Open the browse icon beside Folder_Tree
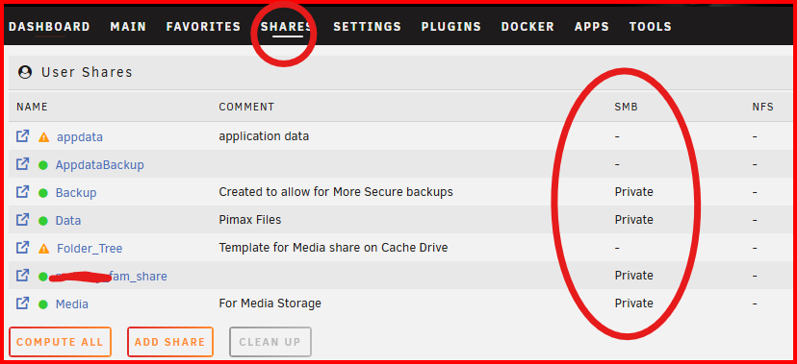 (22, 248)
